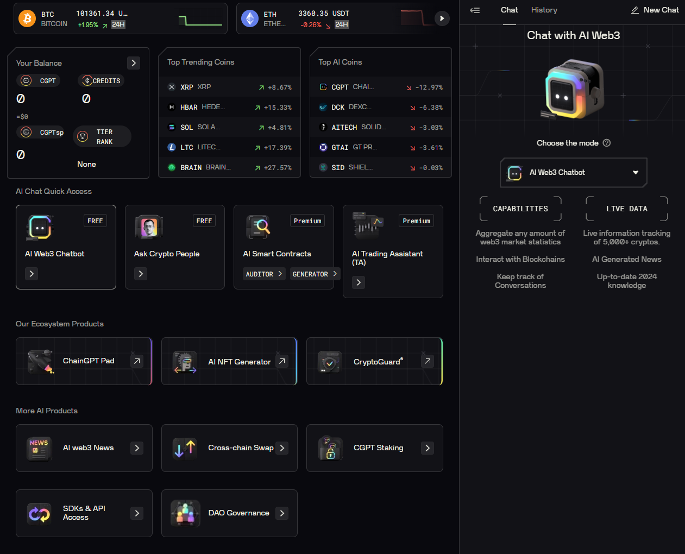
Task: Select HBAR row in Top Trending Coins
Action: 229,107
